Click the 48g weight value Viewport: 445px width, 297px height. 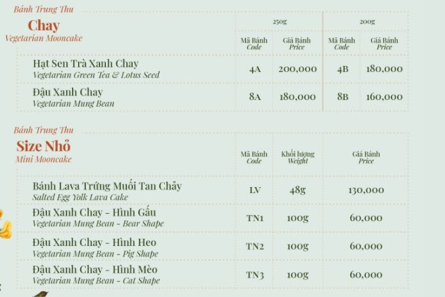(297, 190)
